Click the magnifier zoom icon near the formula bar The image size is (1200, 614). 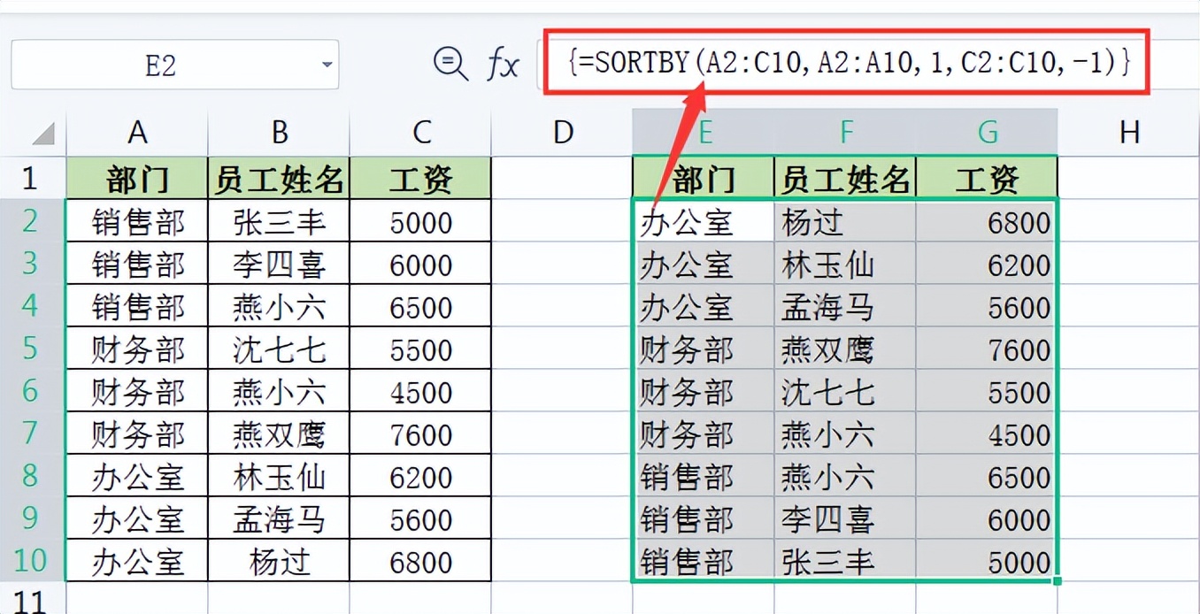450,64
